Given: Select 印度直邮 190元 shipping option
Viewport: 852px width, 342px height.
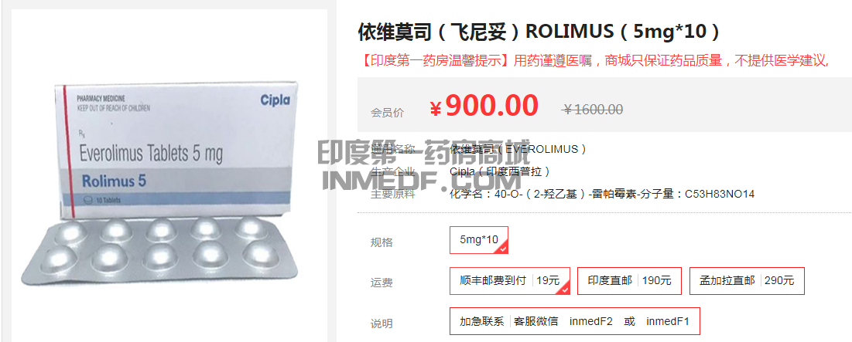Looking at the screenshot, I should pos(629,281).
